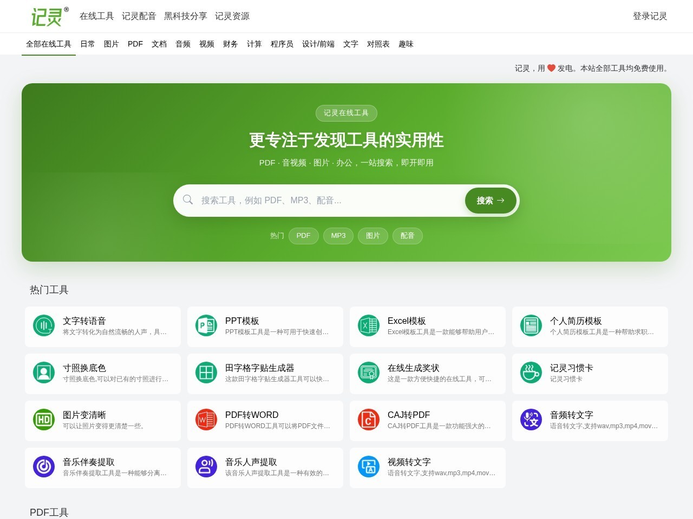Switch to the 视频 category tab
The height and width of the screenshot is (519, 693).
pyautogui.click(x=207, y=44)
